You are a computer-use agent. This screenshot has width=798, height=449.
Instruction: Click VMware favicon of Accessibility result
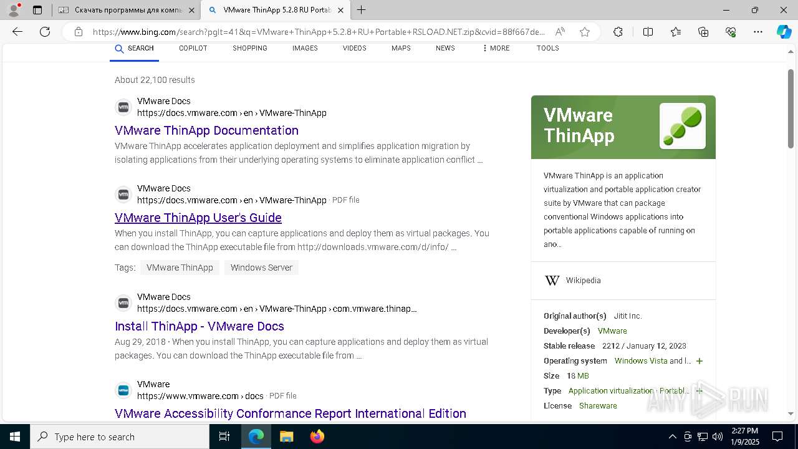pos(123,390)
